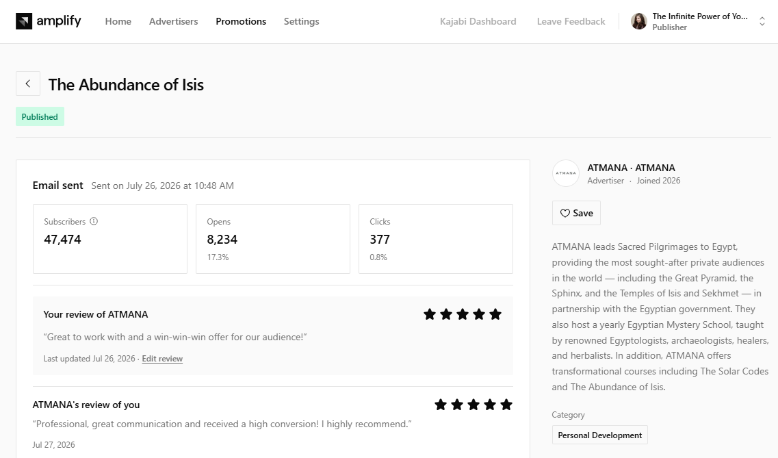Image resolution: width=778 pixels, height=458 pixels.
Task: Click the 'Sent on July 26, 2026' text
Action: [162, 186]
